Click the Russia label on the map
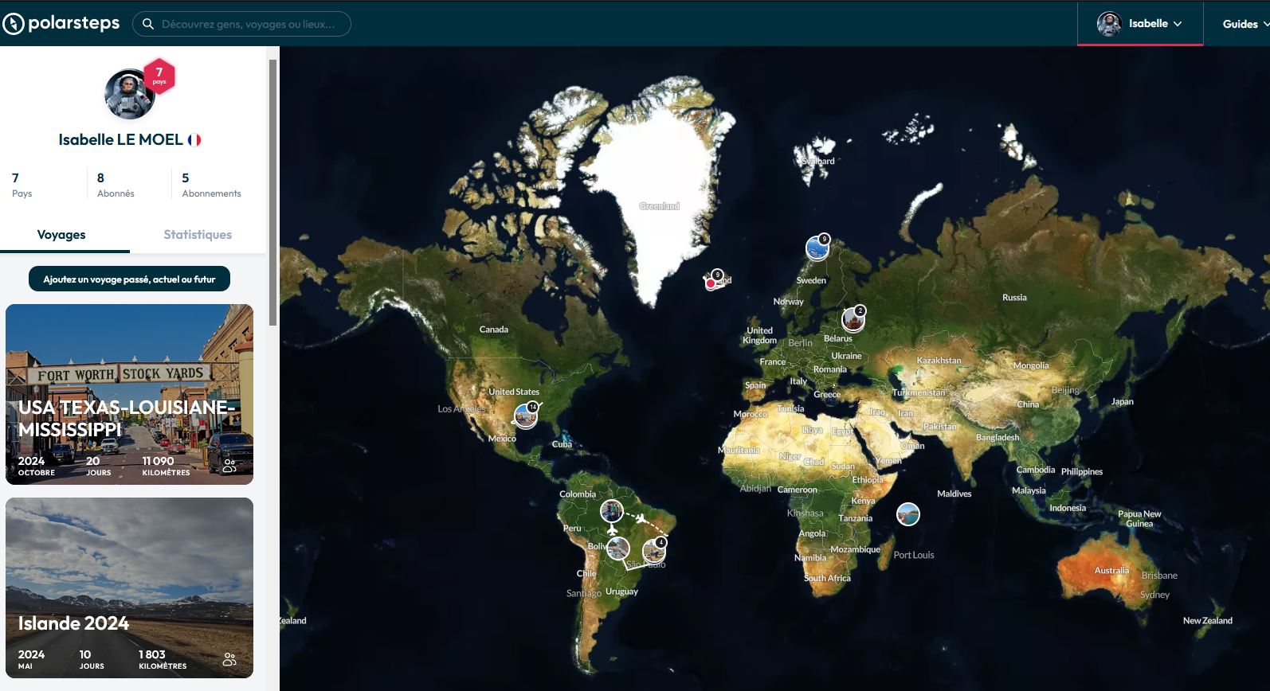This screenshot has width=1270, height=691. [x=1014, y=298]
